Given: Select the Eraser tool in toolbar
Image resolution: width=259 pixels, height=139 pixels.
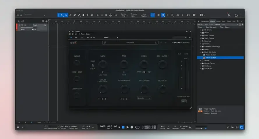Looking at the screenshot, I should [x=75, y=15].
